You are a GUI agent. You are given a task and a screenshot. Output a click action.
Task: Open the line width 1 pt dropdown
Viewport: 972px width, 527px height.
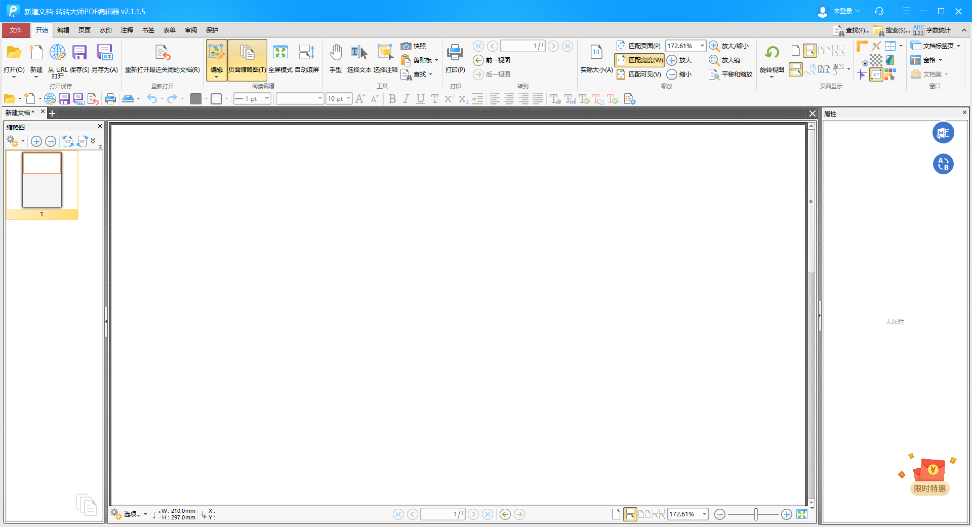coord(267,99)
